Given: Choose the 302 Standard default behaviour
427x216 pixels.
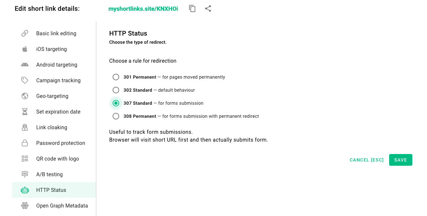Looking at the screenshot, I should pos(116,90).
